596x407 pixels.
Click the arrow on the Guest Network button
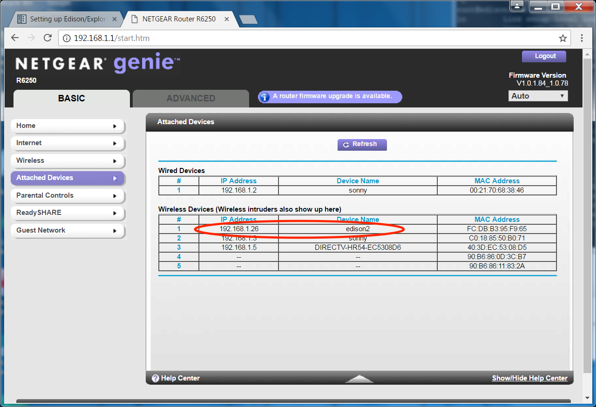115,231
